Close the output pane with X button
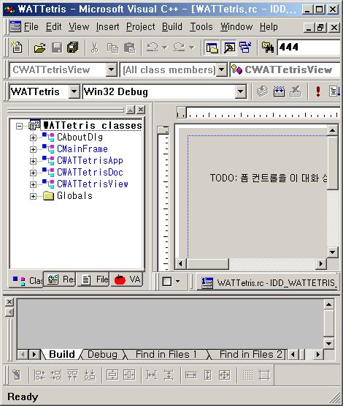This screenshot has width=343, height=406. click(9, 302)
